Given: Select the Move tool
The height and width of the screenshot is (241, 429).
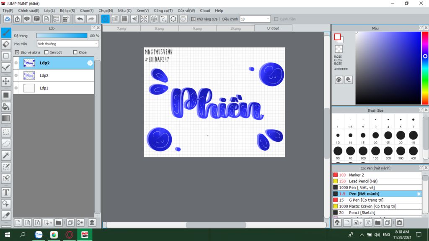Looking at the screenshot, I should click(x=6, y=81).
